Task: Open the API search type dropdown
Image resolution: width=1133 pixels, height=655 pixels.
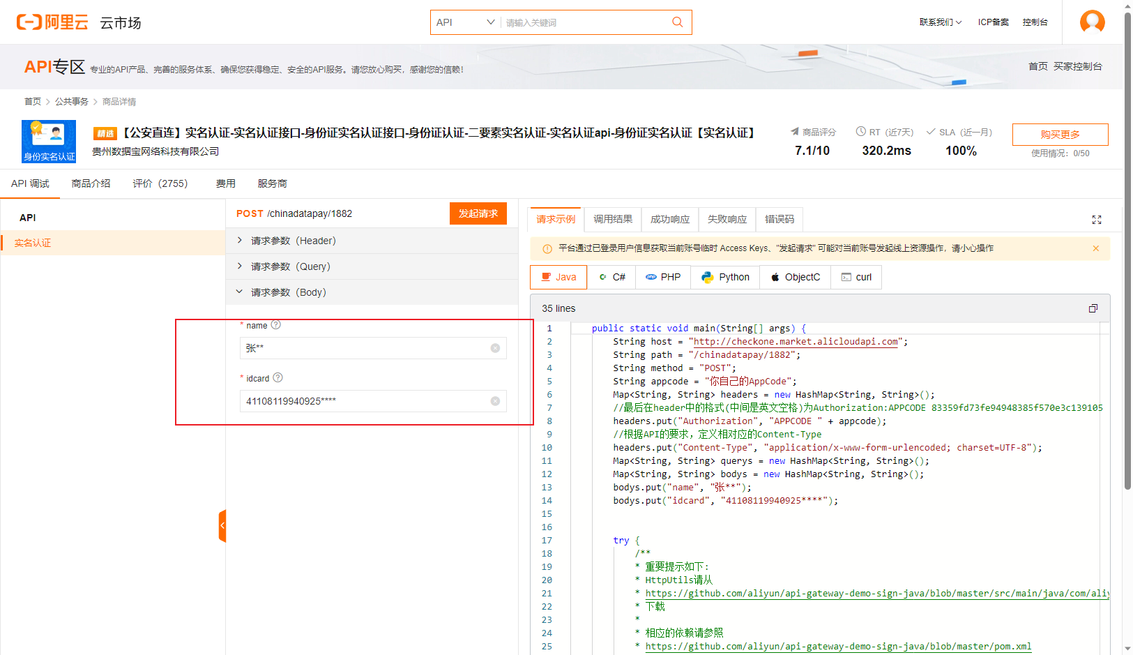Action: click(x=465, y=22)
